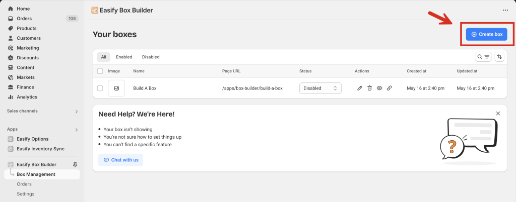The width and height of the screenshot is (516, 202).
Task: Click the Updated at column header
Action: coord(467,71)
